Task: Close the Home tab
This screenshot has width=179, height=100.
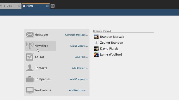Action: point(47,6)
